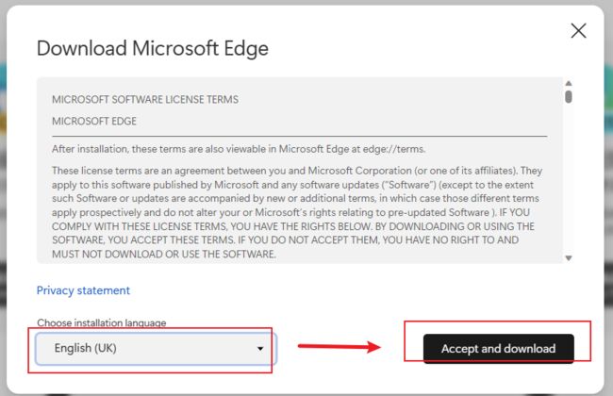
Task: Click the paragraph starting 'These license terms'
Action: [x=297, y=212]
